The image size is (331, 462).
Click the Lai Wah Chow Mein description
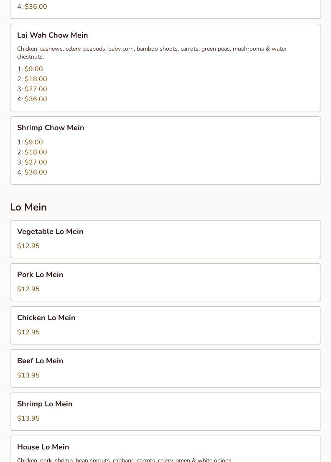coord(152,53)
